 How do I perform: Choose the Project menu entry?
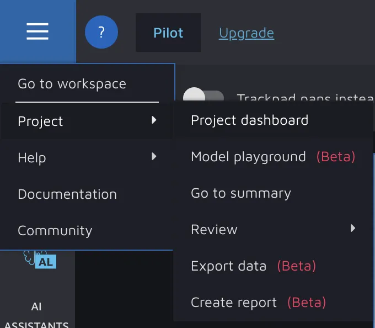click(40, 121)
